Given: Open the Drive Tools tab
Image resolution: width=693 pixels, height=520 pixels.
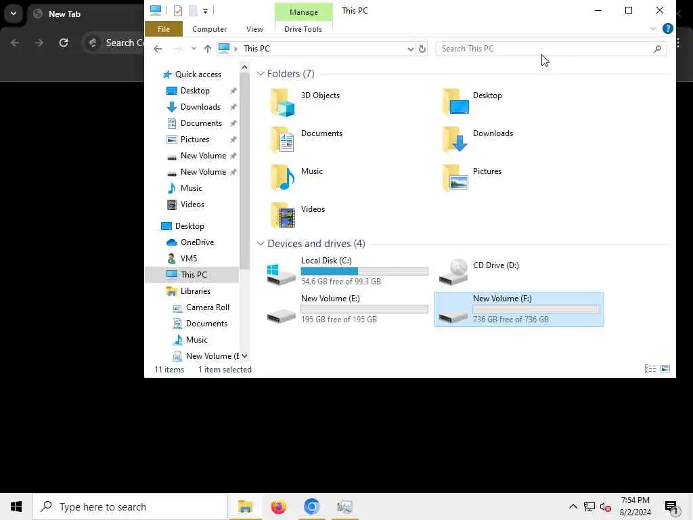Looking at the screenshot, I should pyautogui.click(x=303, y=28).
